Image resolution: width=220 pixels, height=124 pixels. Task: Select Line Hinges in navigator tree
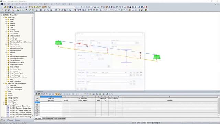(x=13, y=38)
